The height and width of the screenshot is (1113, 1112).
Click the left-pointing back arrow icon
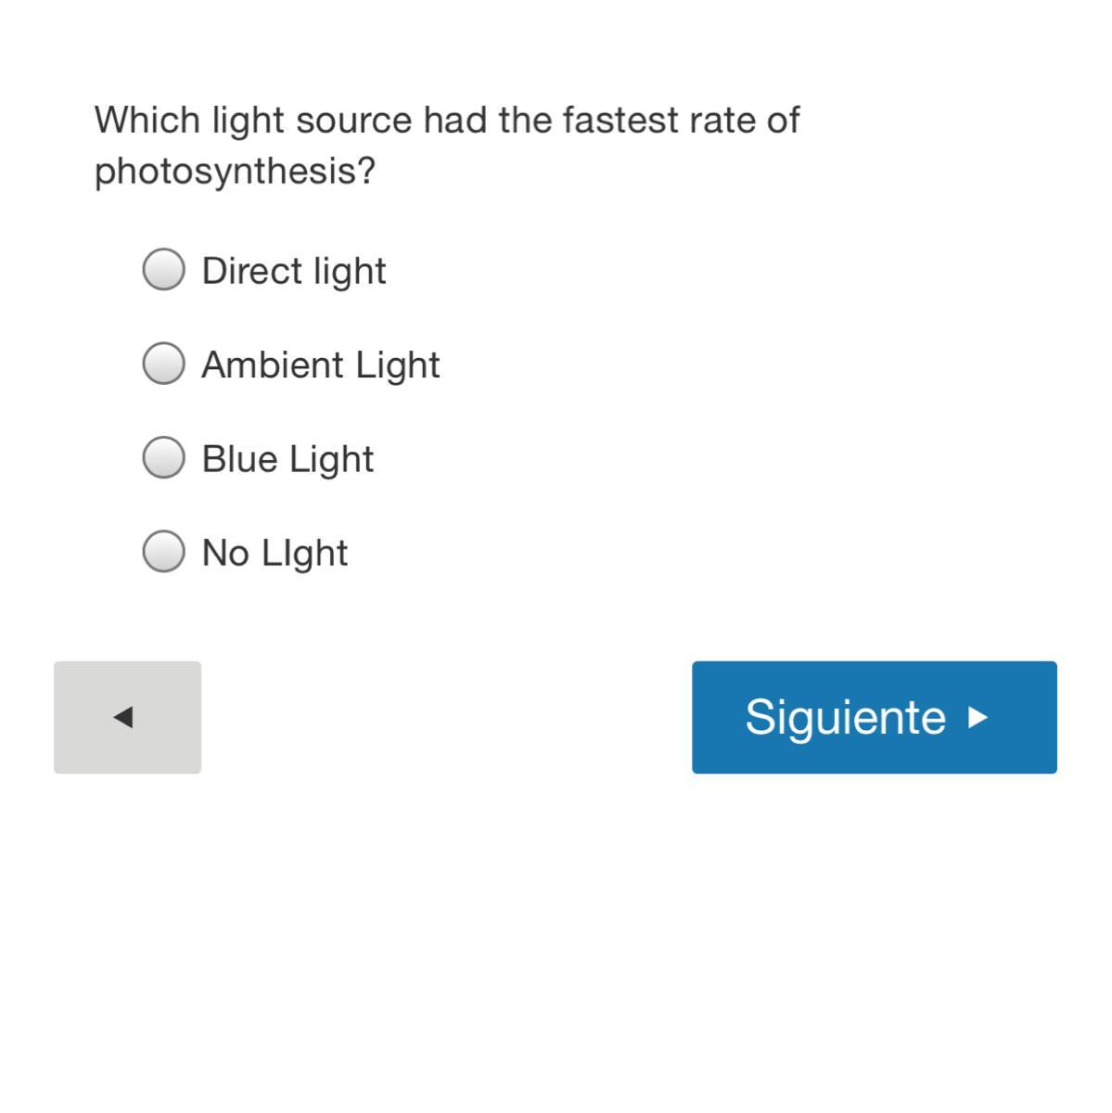[123, 717]
